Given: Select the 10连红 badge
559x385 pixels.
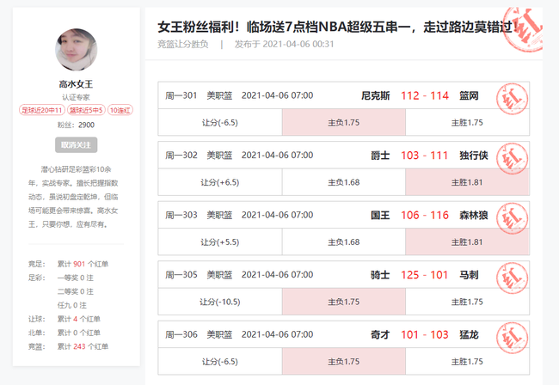Looking at the screenshot, I should pos(120,110).
